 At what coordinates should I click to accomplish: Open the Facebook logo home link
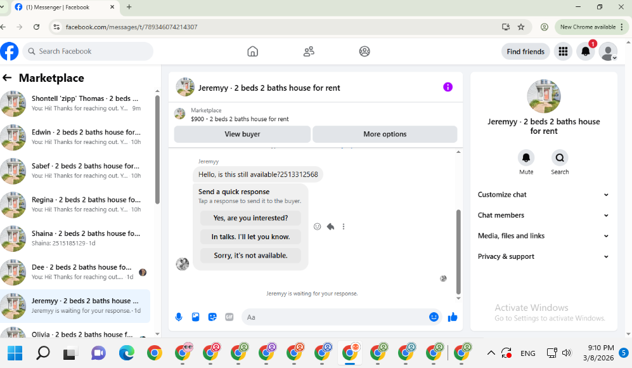click(x=10, y=51)
